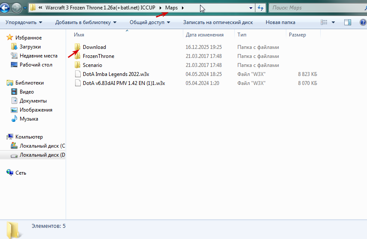Open the Документы library
The height and width of the screenshot is (239, 367).
pos(33,101)
